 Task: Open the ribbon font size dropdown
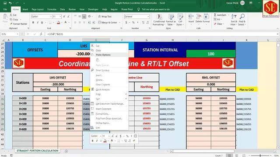pos(60,17)
